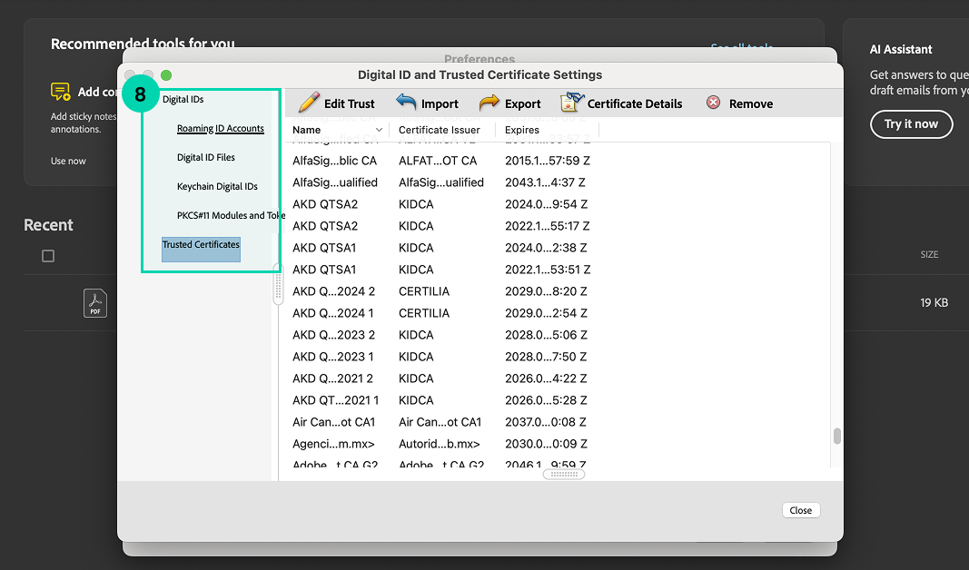The width and height of the screenshot is (969, 570).
Task: Click the red Remove icon
Action: (x=713, y=103)
